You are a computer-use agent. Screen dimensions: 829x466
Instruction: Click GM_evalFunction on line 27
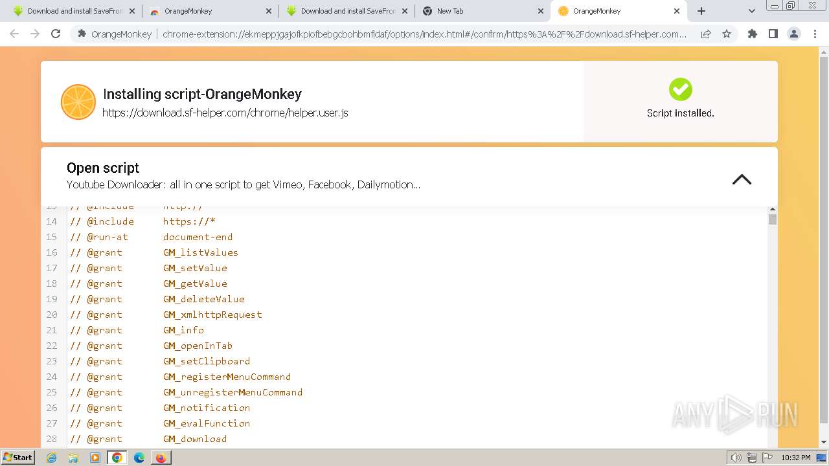207,423
